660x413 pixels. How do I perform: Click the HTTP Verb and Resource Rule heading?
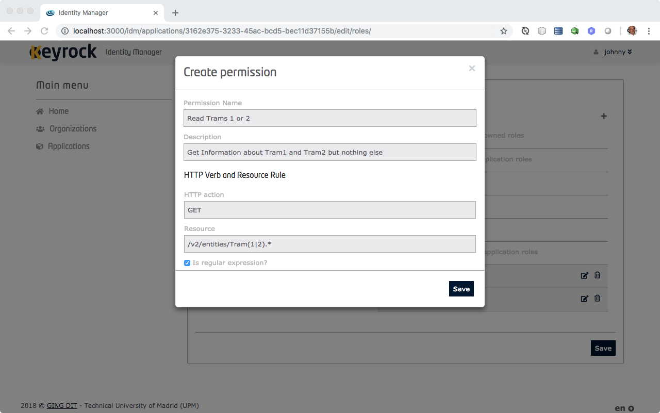235,175
